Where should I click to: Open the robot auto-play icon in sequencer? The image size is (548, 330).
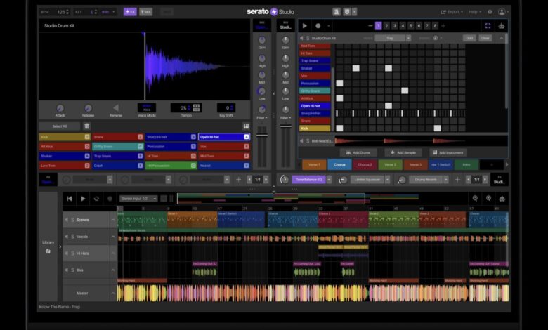[501, 26]
